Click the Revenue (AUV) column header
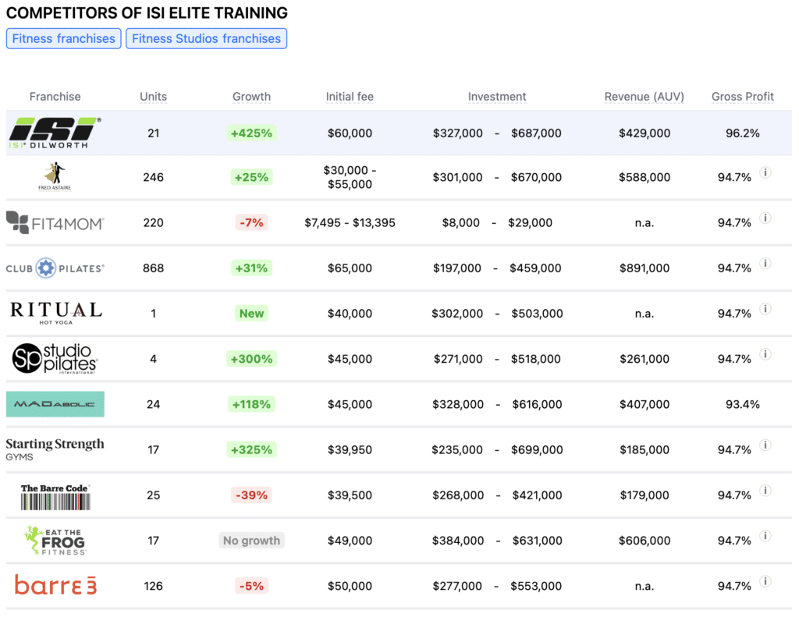The width and height of the screenshot is (799, 621). pyautogui.click(x=644, y=96)
